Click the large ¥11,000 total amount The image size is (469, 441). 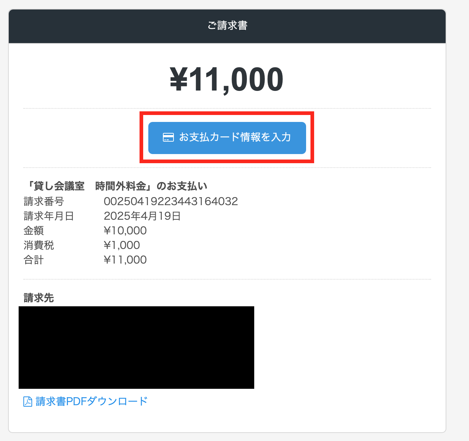(x=226, y=80)
